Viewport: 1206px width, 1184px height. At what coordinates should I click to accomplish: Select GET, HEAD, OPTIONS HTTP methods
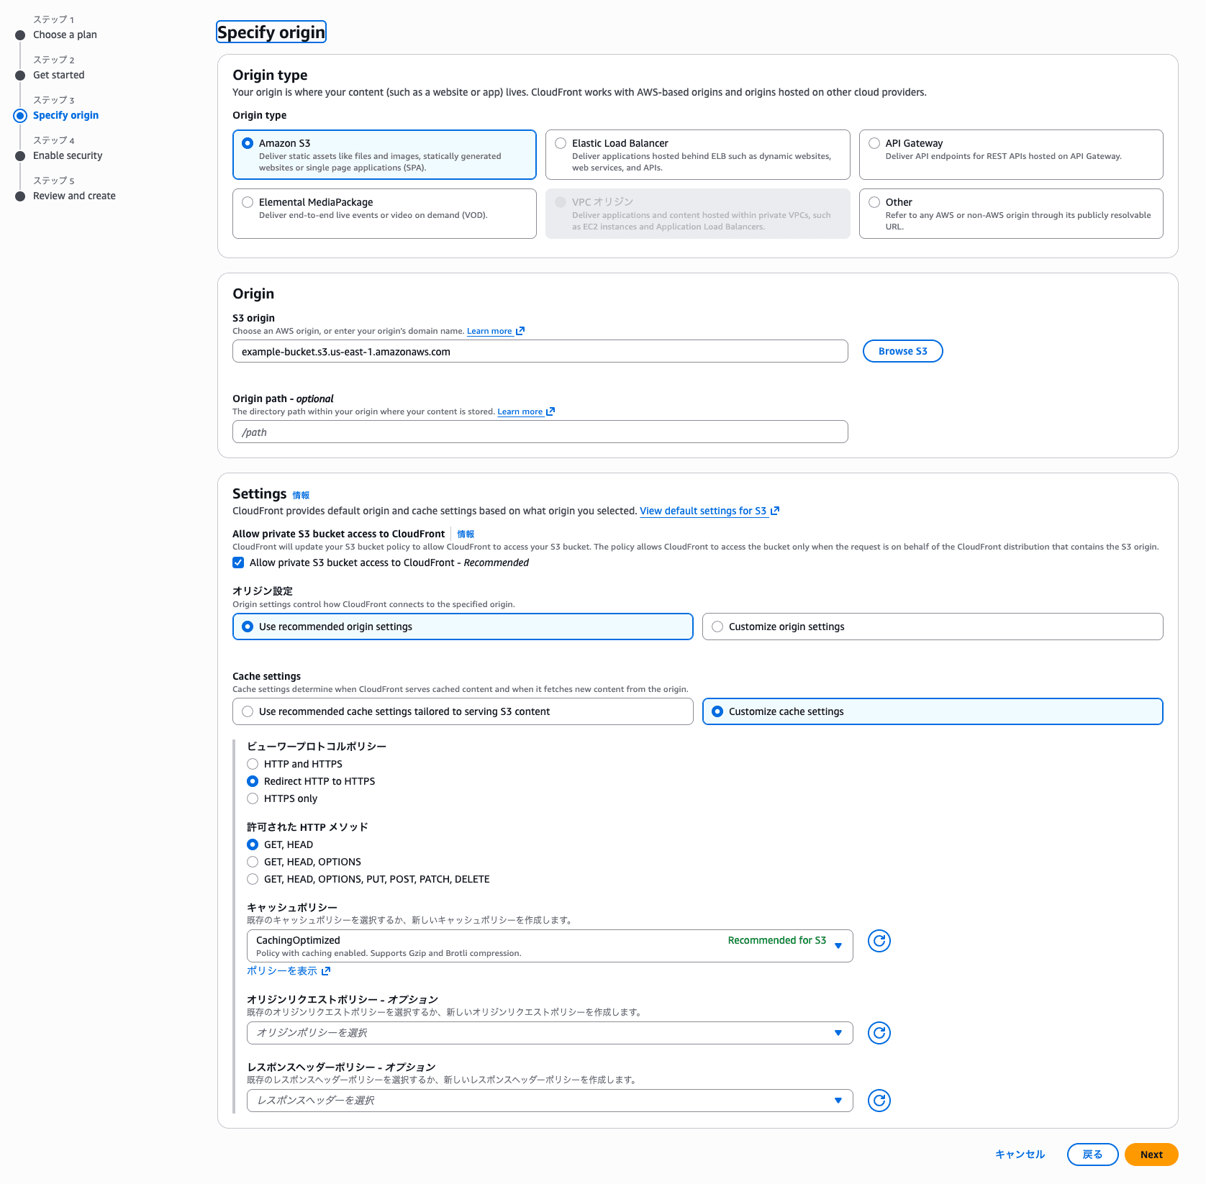(253, 862)
